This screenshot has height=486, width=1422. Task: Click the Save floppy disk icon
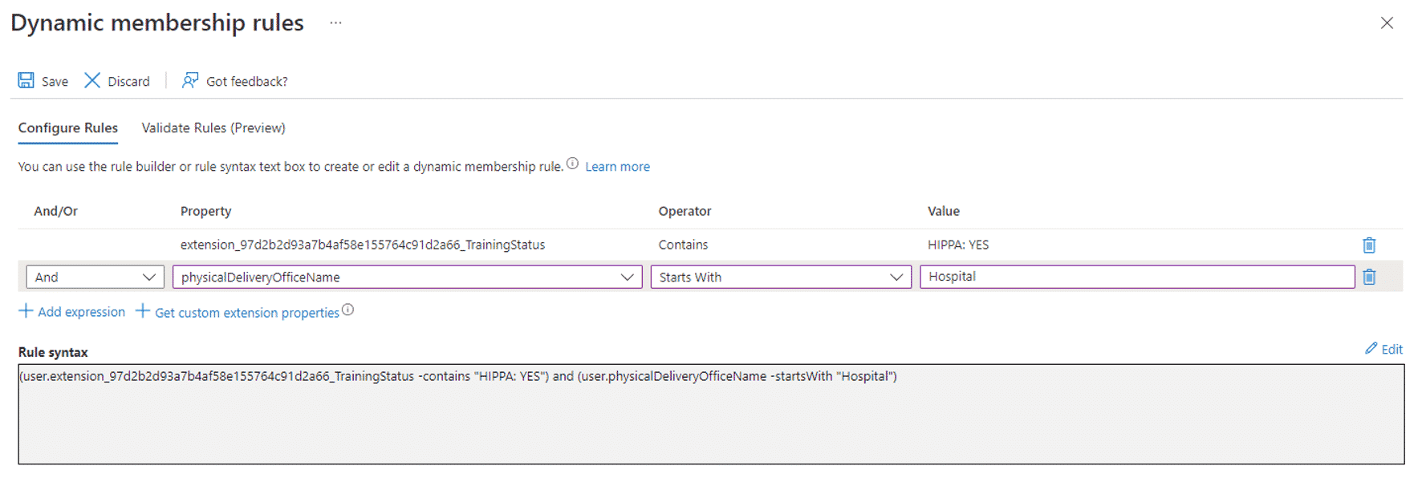coord(26,80)
